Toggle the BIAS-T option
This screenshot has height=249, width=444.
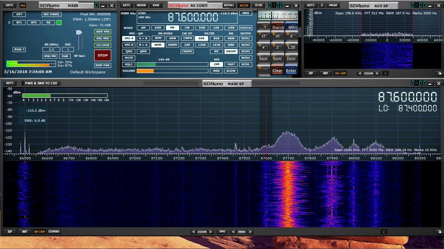coord(19,49)
